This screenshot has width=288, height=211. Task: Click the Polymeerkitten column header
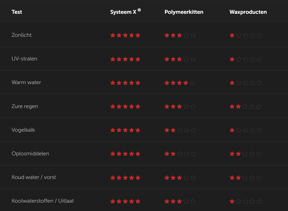[184, 12]
